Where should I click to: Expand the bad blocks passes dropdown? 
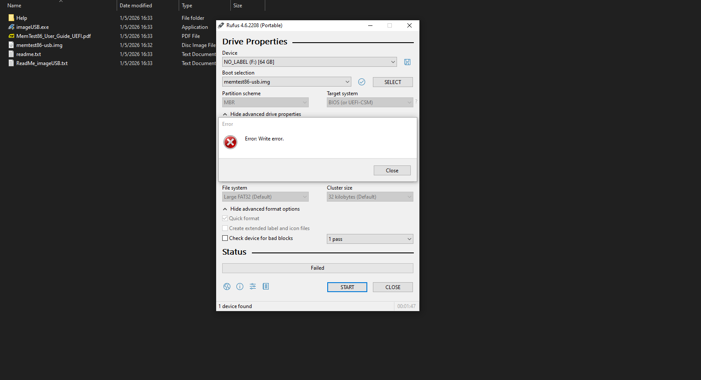[x=370, y=239]
